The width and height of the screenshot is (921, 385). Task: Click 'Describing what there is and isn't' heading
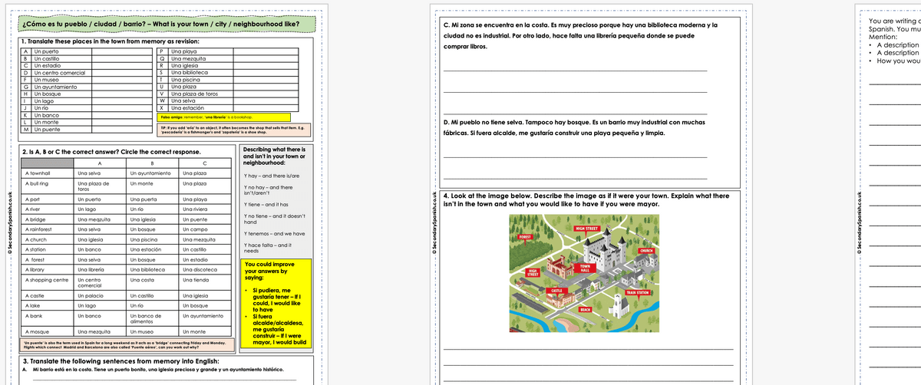(x=273, y=155)
